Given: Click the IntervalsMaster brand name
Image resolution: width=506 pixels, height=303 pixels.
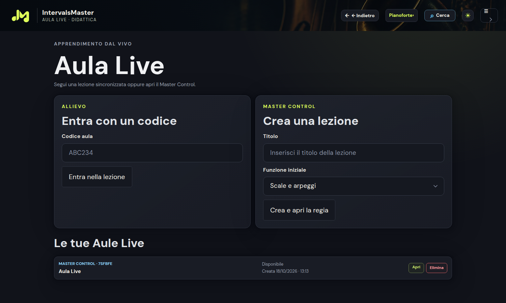Looking at the screenshot, I should (x=68, y=12).
